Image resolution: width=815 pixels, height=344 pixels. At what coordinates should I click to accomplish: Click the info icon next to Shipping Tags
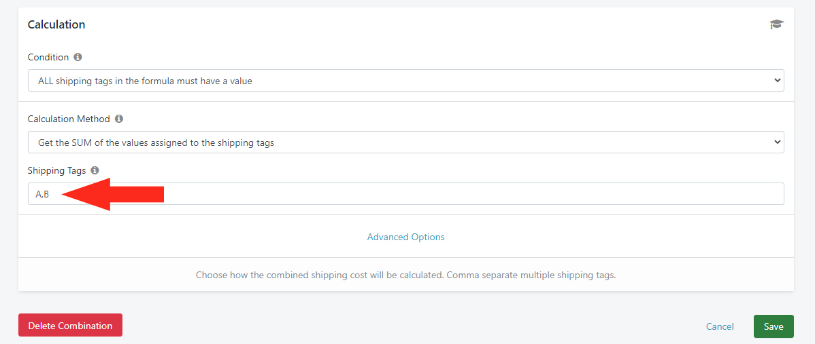(95, 170)
